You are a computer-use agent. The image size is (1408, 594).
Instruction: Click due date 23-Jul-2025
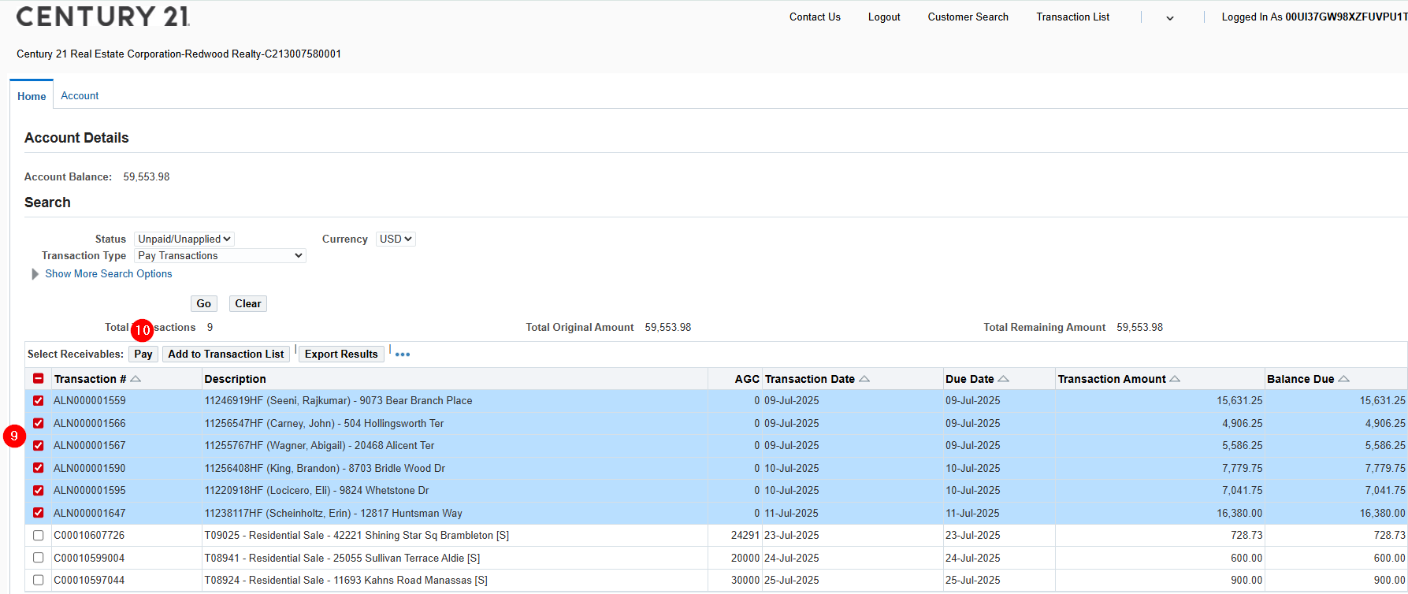tap(973, 535)
